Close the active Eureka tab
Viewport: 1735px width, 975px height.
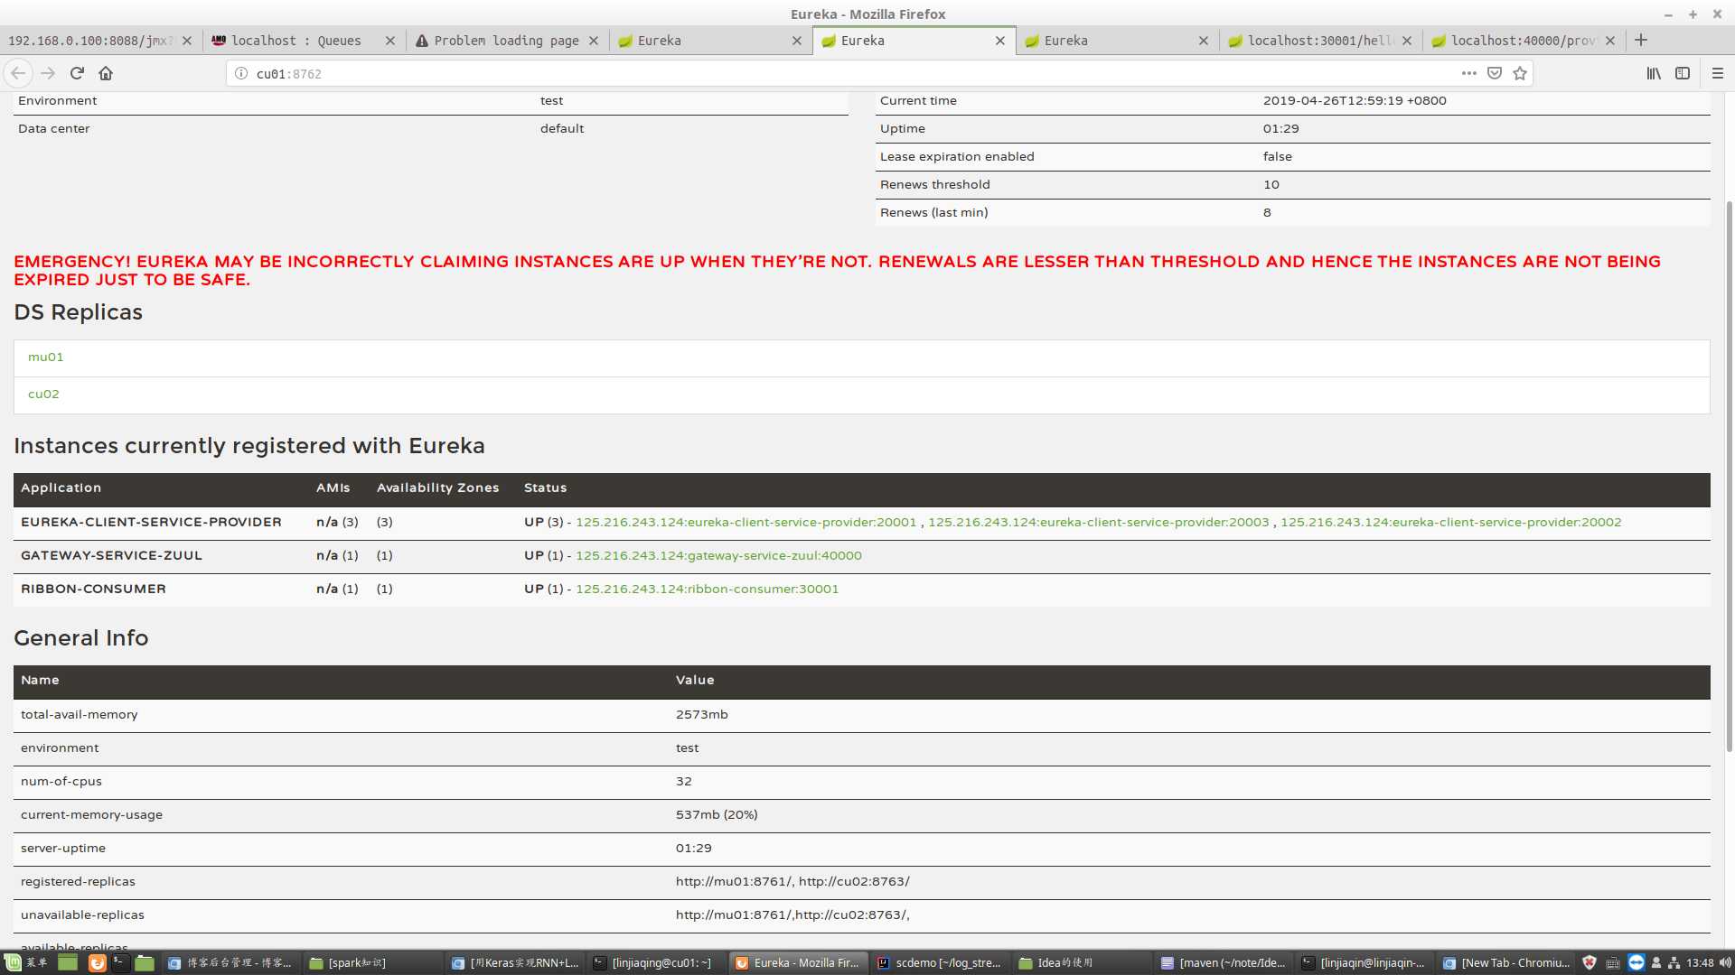(1000, 41)
